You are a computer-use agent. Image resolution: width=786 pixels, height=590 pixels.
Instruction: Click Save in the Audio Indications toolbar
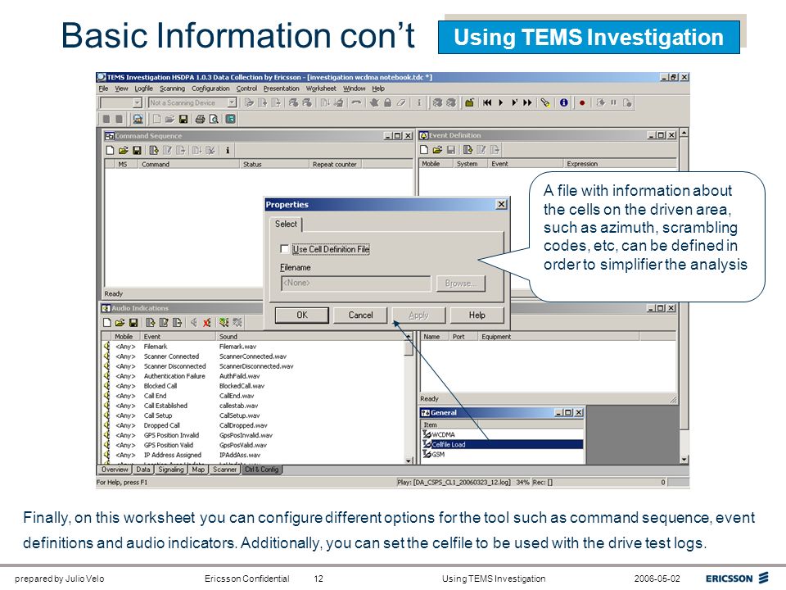pos(133,323)
